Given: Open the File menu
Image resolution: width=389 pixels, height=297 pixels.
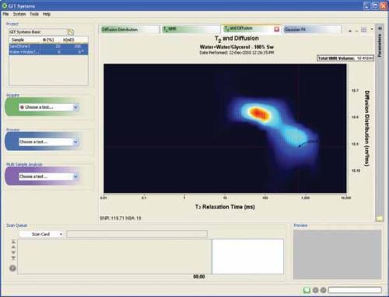Looking at the screenshot, I should coord(5,14).
